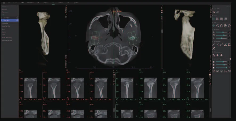Select the crossed tools icon below the line tool
Image resolution: width=236 pixels, height=121 pixels.
[x=214, y=48]
